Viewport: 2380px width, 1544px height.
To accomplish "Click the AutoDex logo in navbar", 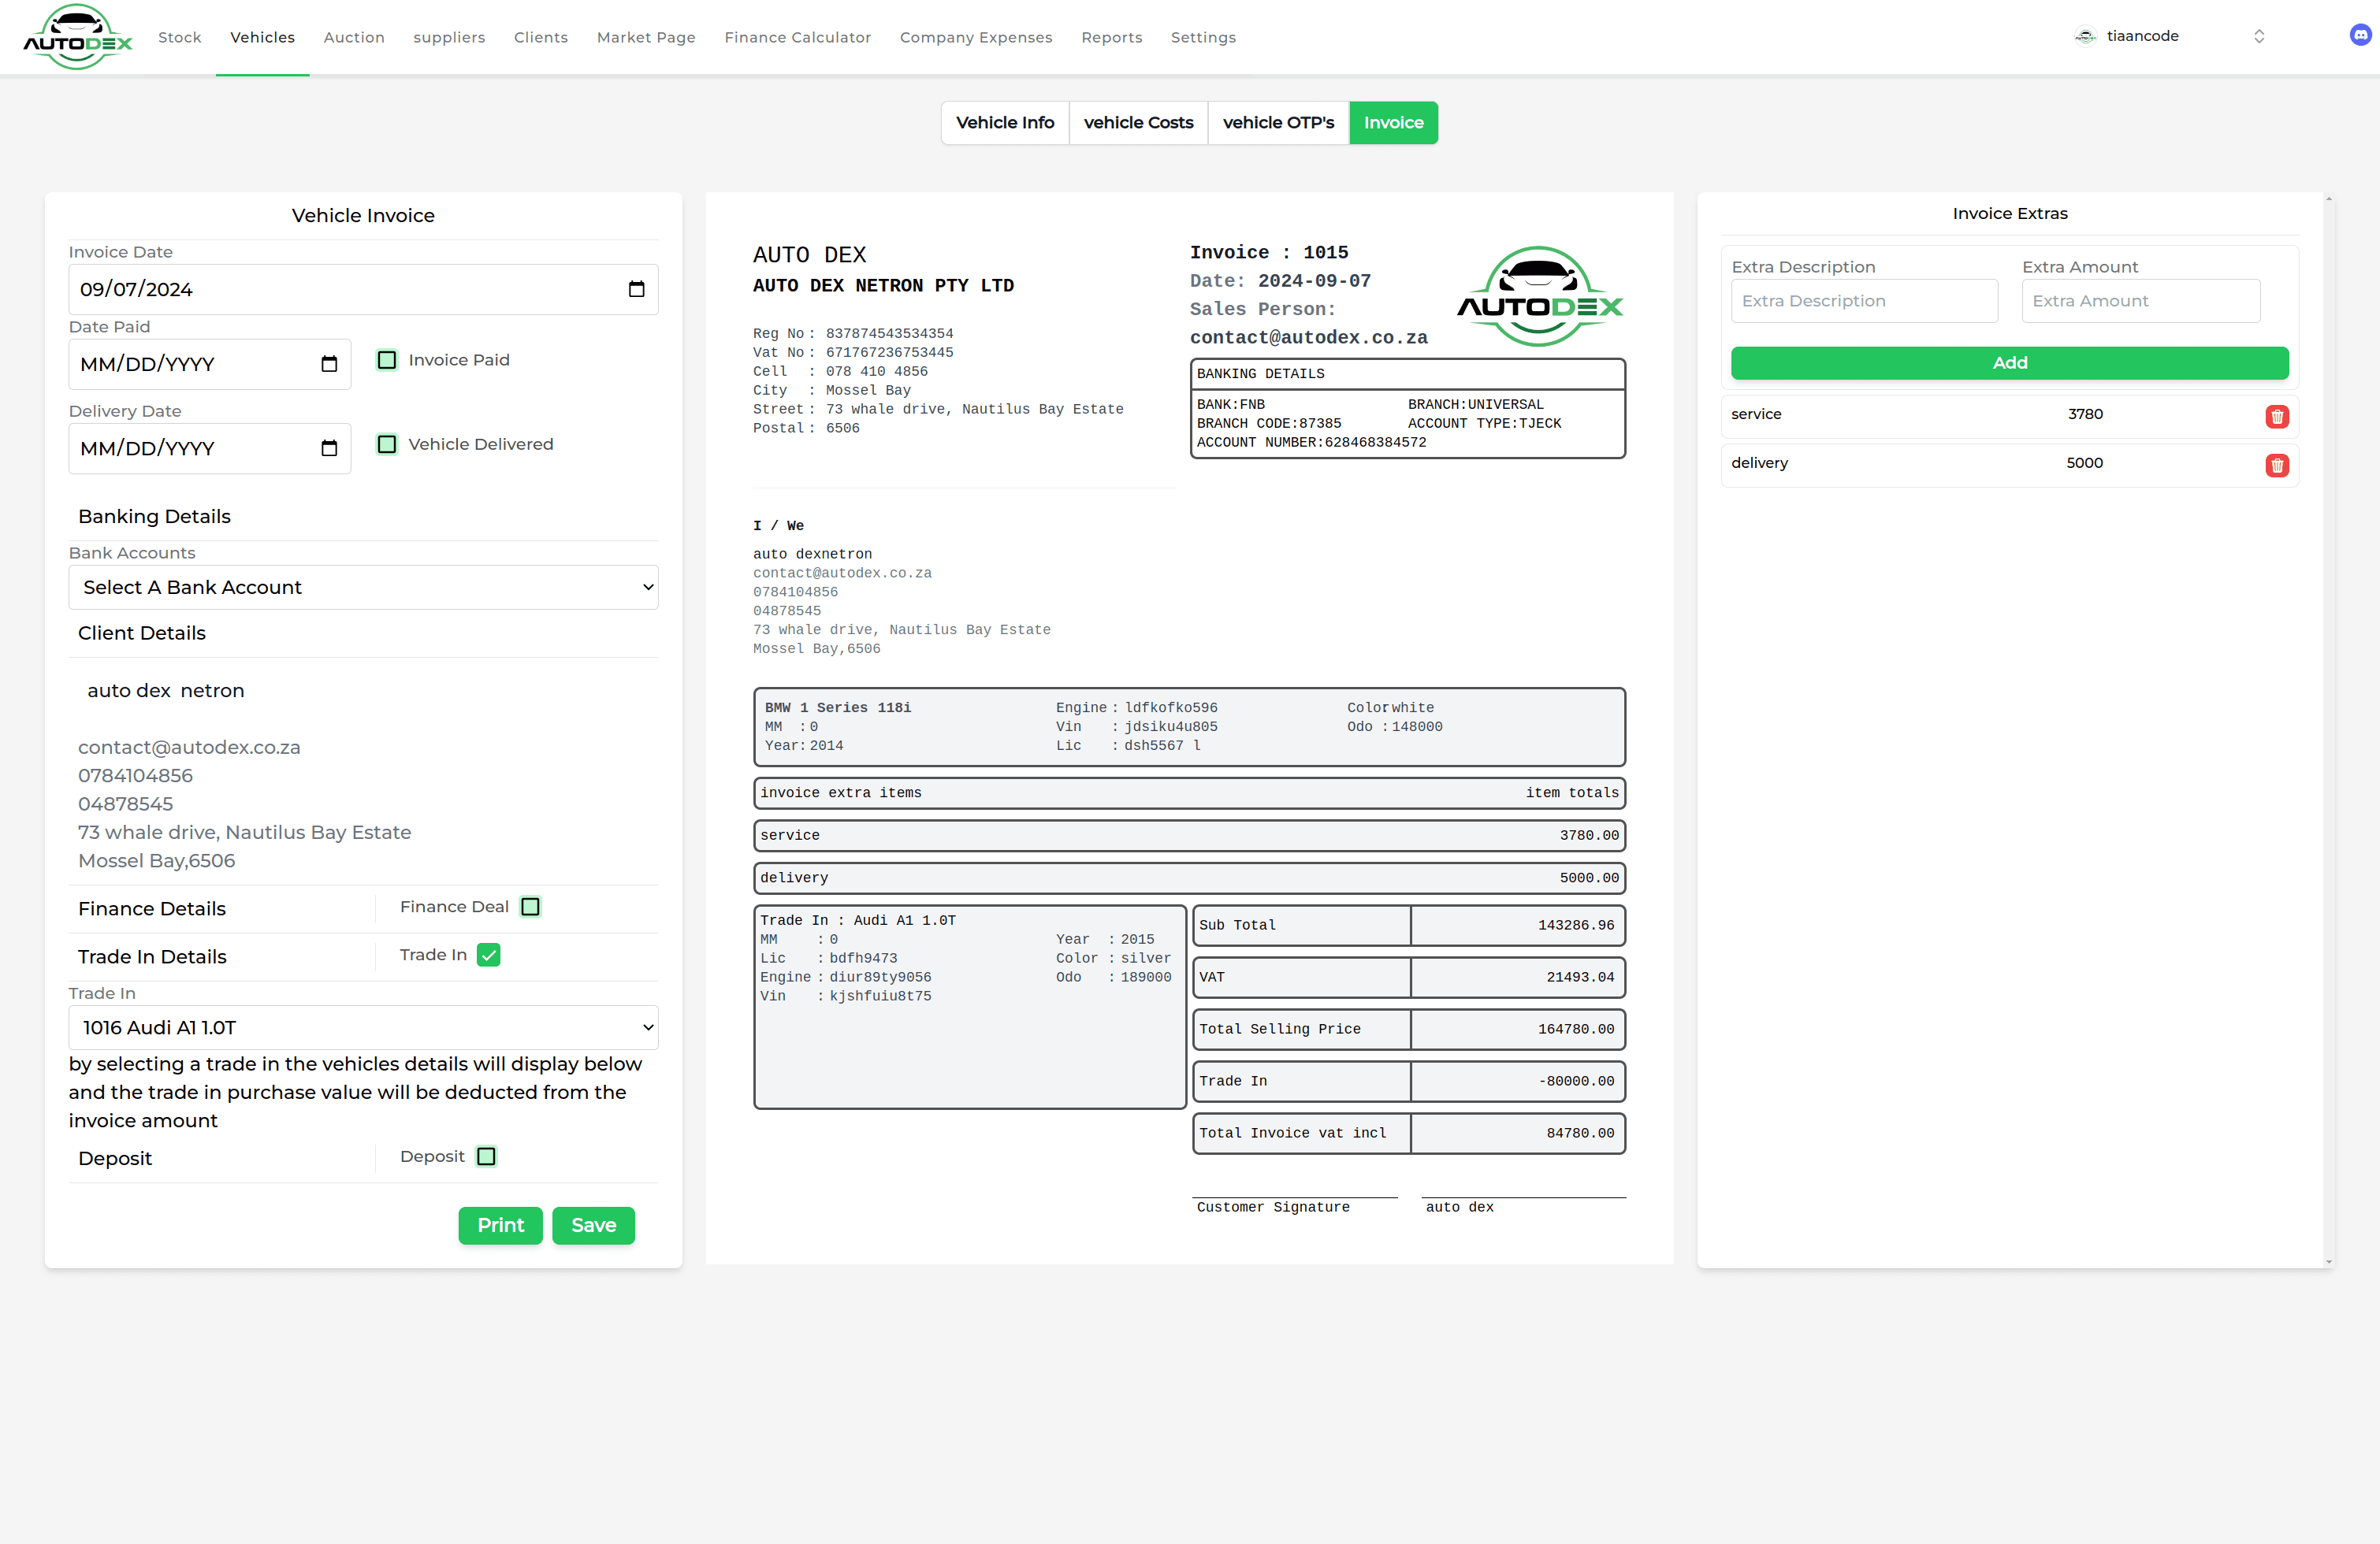I will (x=78, y=37).
